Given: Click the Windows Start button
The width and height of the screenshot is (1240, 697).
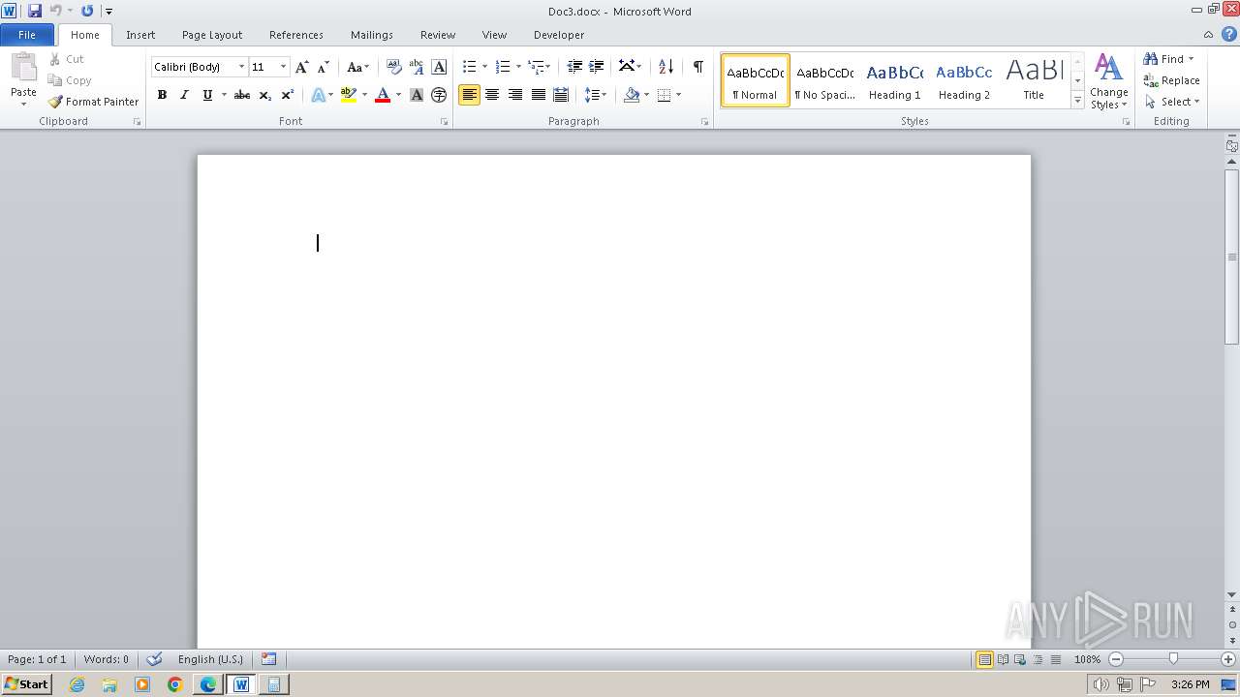Looking at the screenshot, I should [x=26, y=684].
